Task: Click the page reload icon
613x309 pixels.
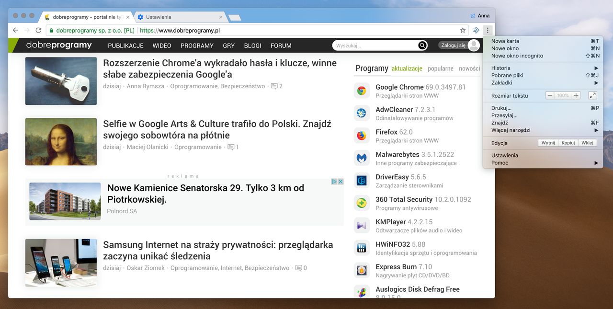Action: point(38,30)
